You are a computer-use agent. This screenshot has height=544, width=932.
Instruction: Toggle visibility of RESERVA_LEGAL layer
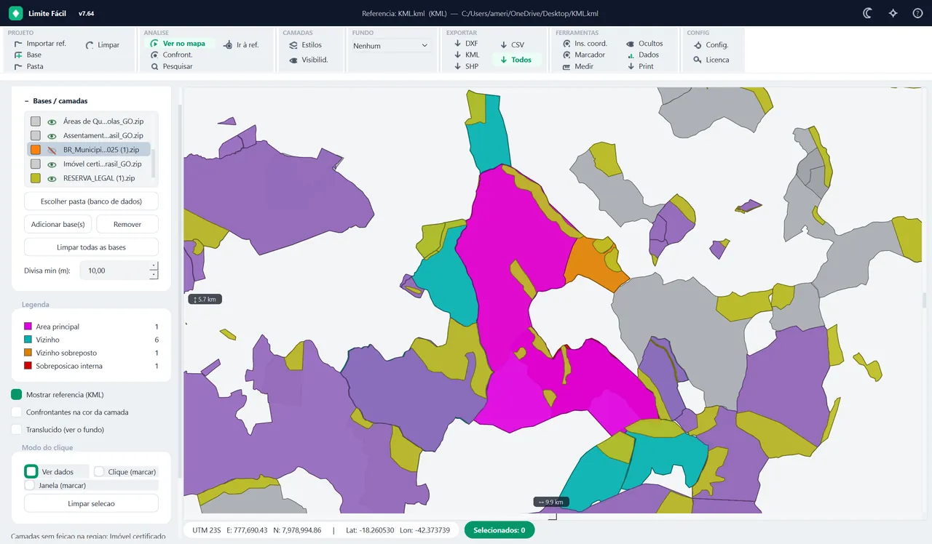click(x=52, y=178)
